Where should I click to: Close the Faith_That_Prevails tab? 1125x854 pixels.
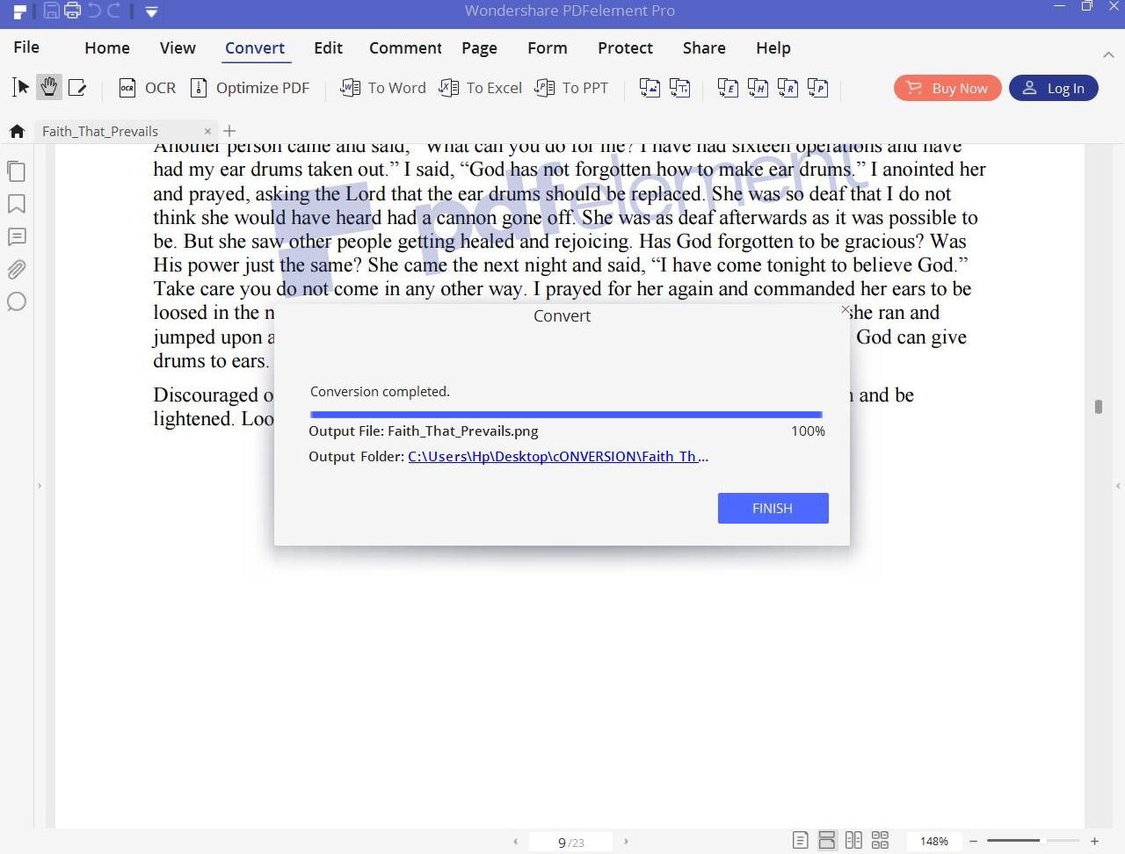[207, 131]
